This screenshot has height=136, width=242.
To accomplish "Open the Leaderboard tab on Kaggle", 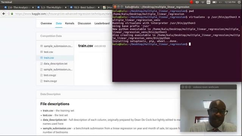I will [102, 23].
